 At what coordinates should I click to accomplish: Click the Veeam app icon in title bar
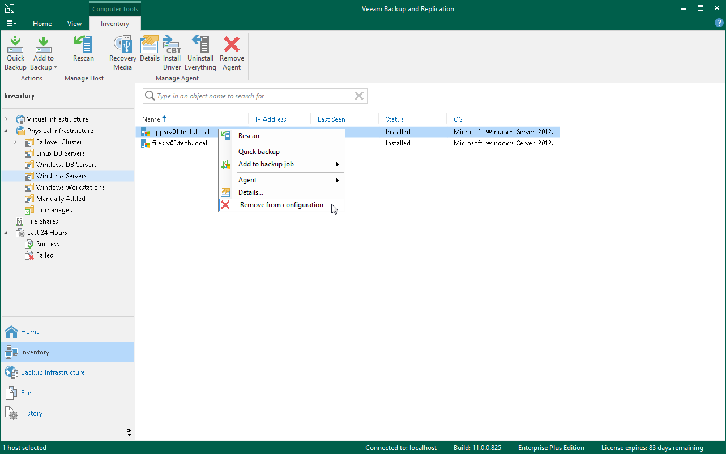pyautogui.click(x=9, y=8)
